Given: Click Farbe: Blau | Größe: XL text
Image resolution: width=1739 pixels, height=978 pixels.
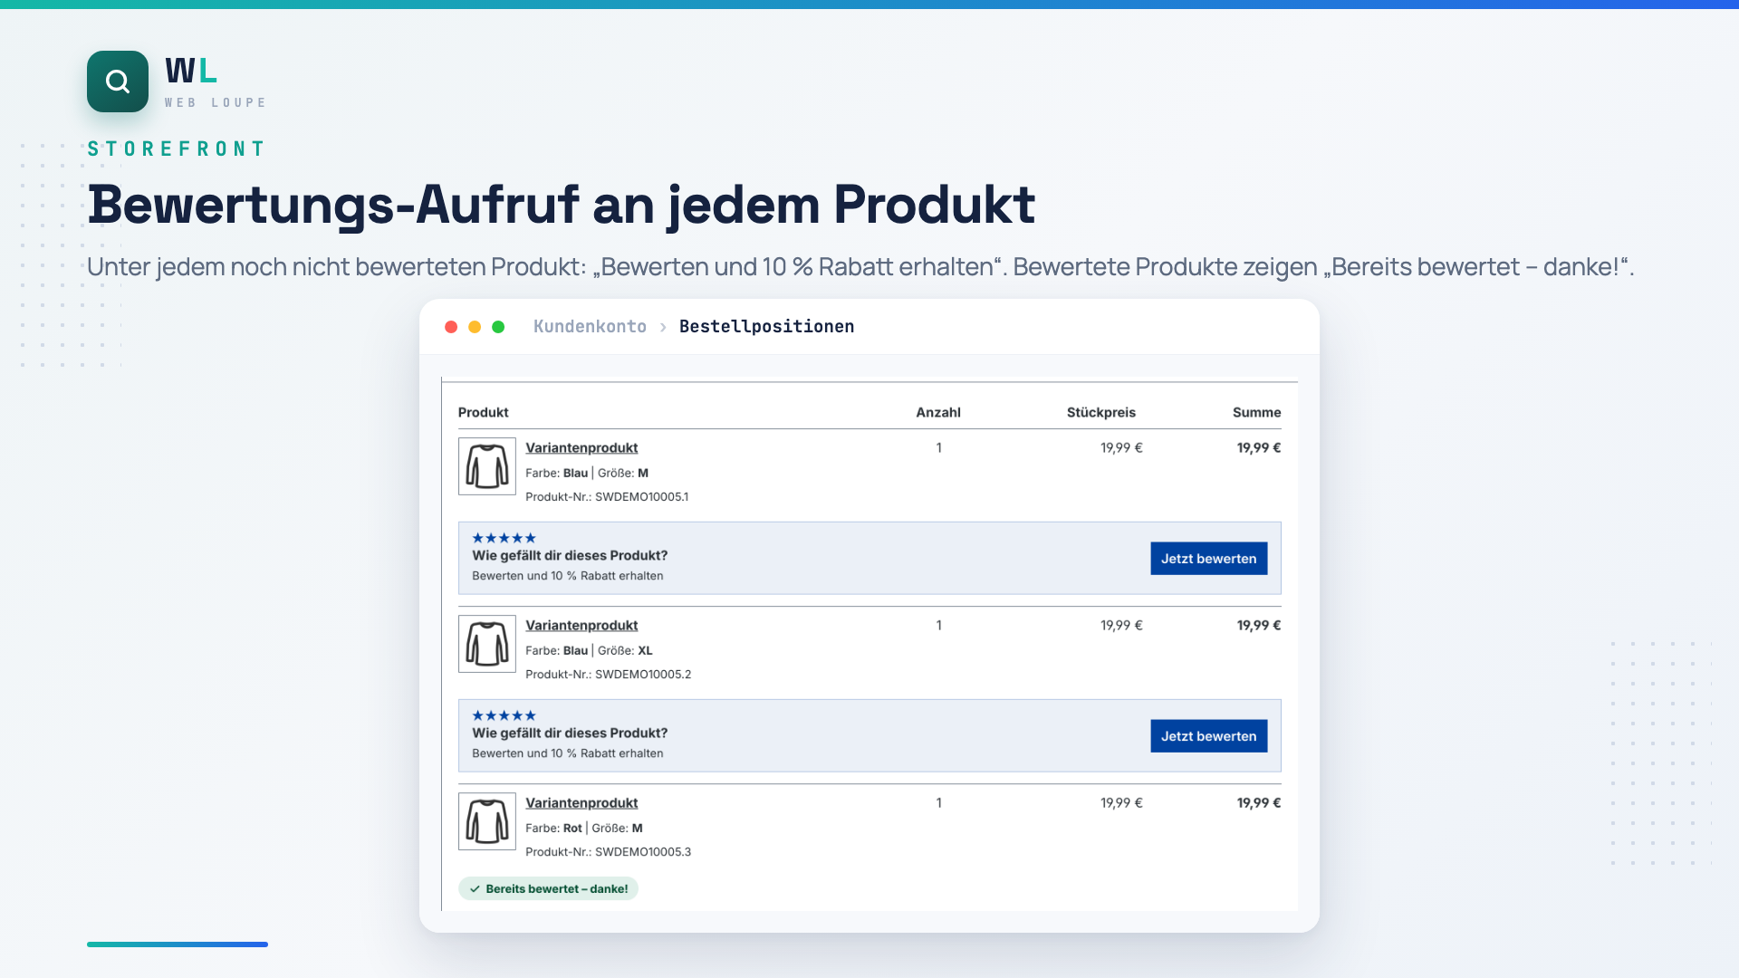Looking at the screenshot, I should tap(589, 650).
